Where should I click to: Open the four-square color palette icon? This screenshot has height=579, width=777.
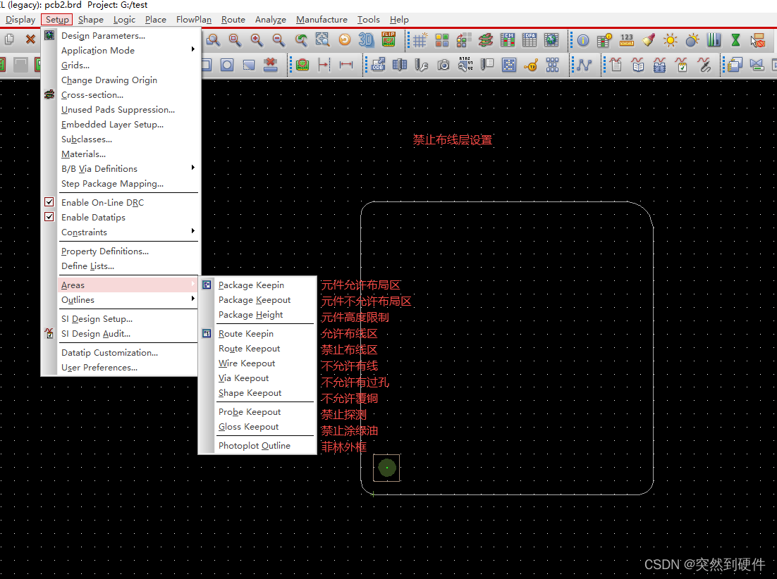click(441, 40)
